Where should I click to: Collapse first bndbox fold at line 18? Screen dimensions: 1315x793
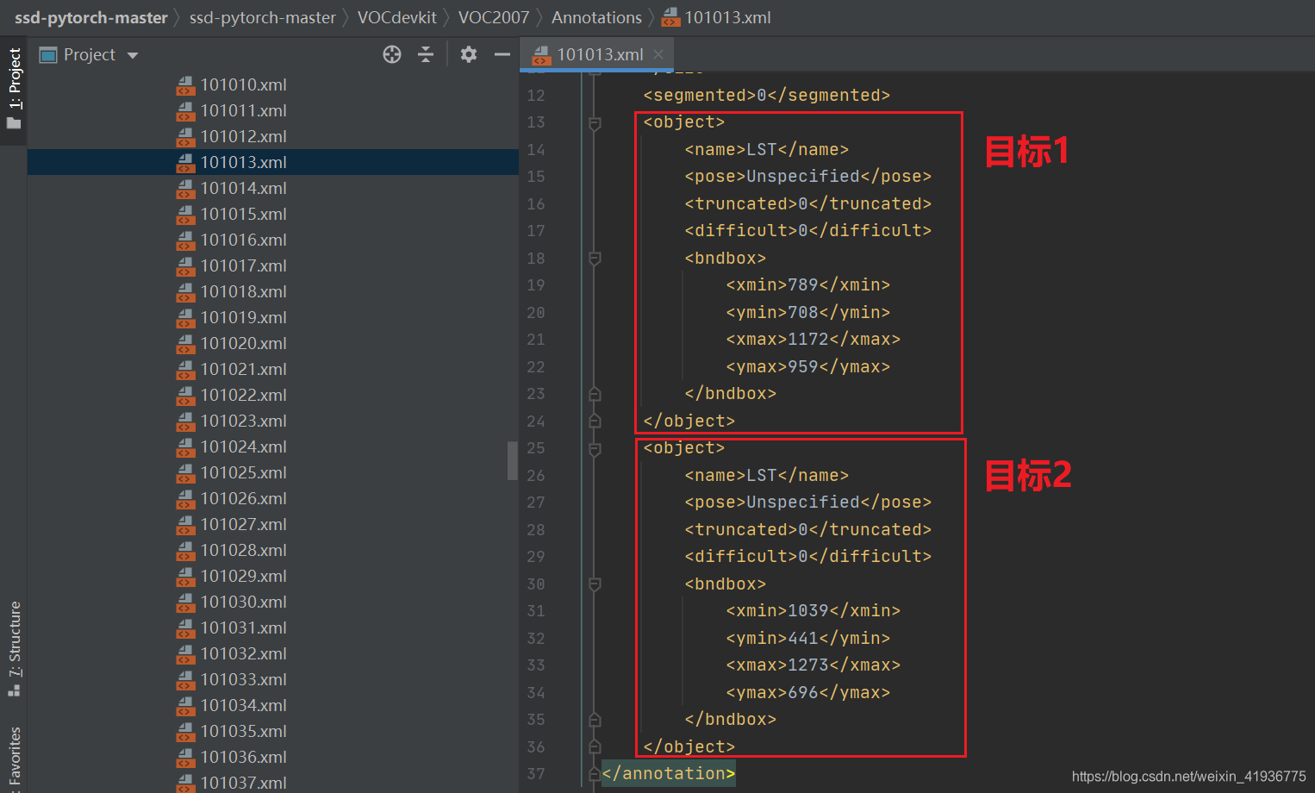pyautogui.click(x=595, y=259)
